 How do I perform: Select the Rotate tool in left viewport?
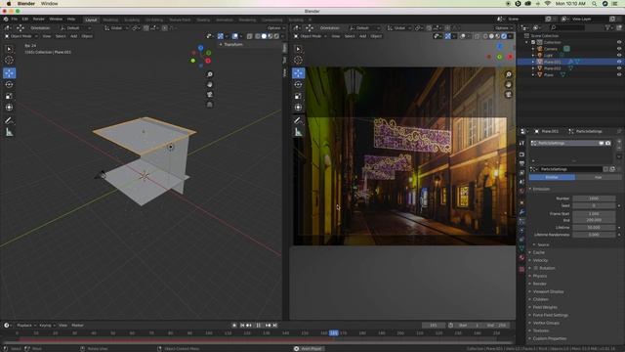pos(9,85)
